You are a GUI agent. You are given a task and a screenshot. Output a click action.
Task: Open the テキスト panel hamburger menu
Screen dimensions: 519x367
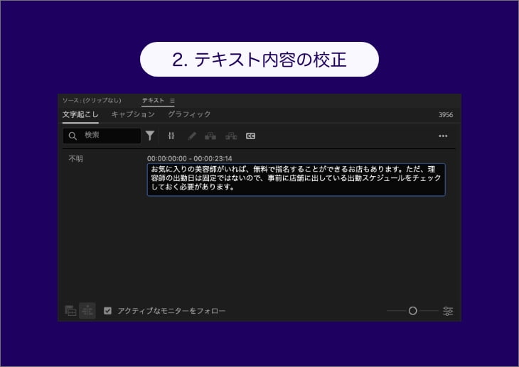click(x=172, y=101)
